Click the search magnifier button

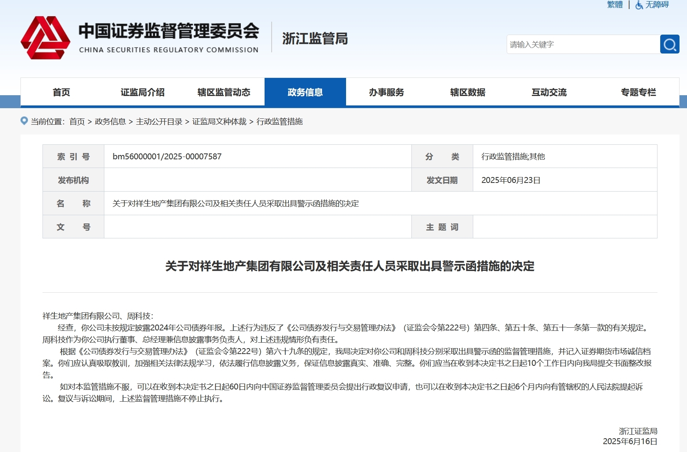coord(670,44)
